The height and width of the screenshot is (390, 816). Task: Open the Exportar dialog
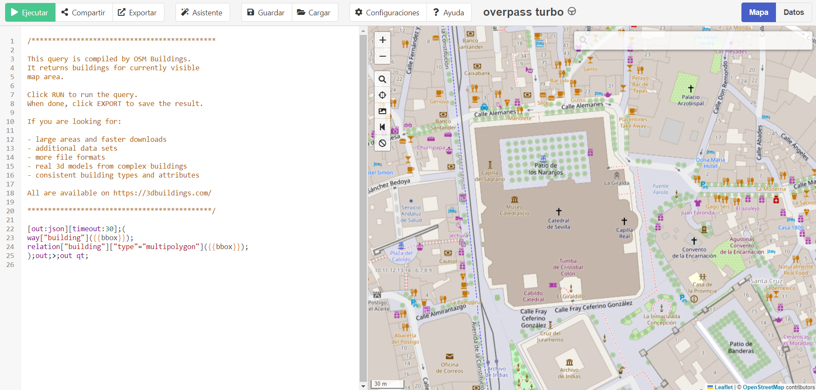click(138, 12)
